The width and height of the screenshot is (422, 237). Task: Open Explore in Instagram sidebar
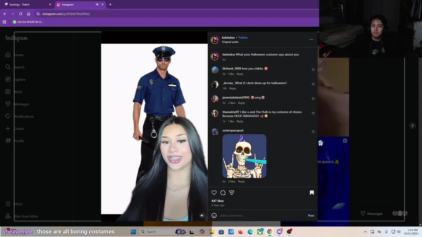(x=15, y=79)
